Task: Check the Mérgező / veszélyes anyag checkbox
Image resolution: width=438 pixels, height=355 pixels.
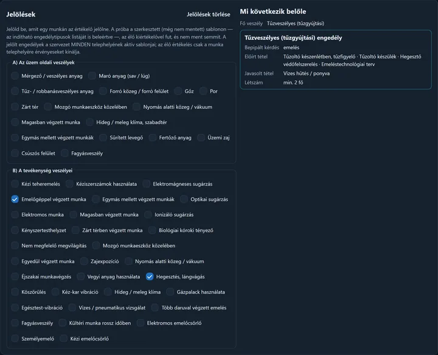Action: pyautogui.click(x=15, y=76)
